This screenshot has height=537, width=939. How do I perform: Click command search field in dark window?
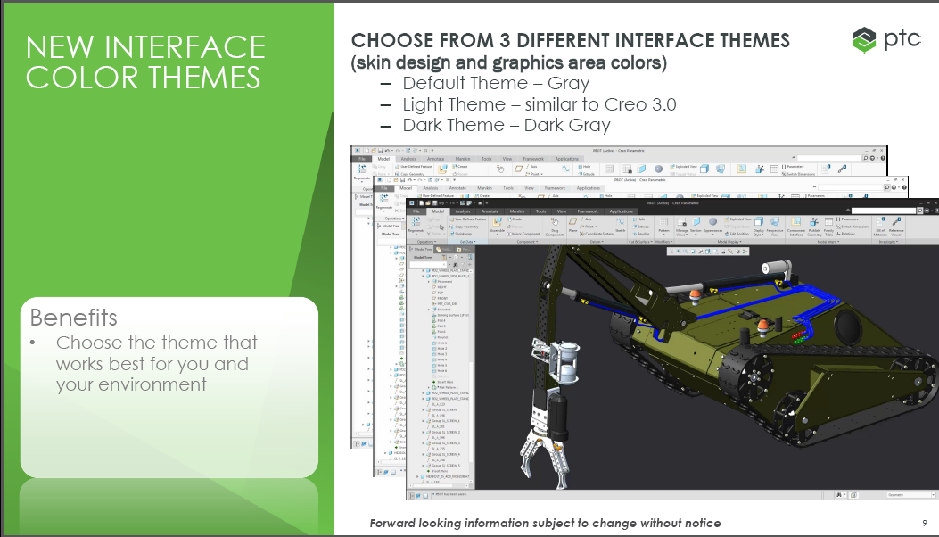884,211
